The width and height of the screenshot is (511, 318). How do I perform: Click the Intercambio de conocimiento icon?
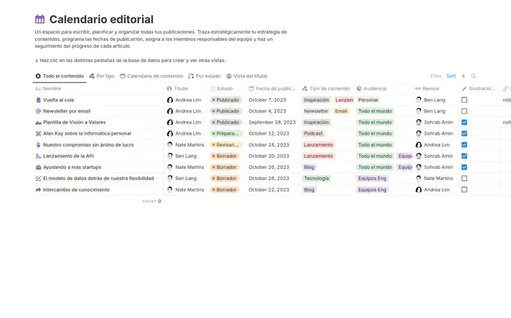click(x=38, y=190)
